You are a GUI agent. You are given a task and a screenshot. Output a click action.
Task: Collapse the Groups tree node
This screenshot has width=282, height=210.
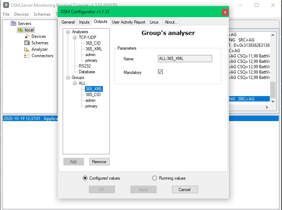[x=68, y=77]
